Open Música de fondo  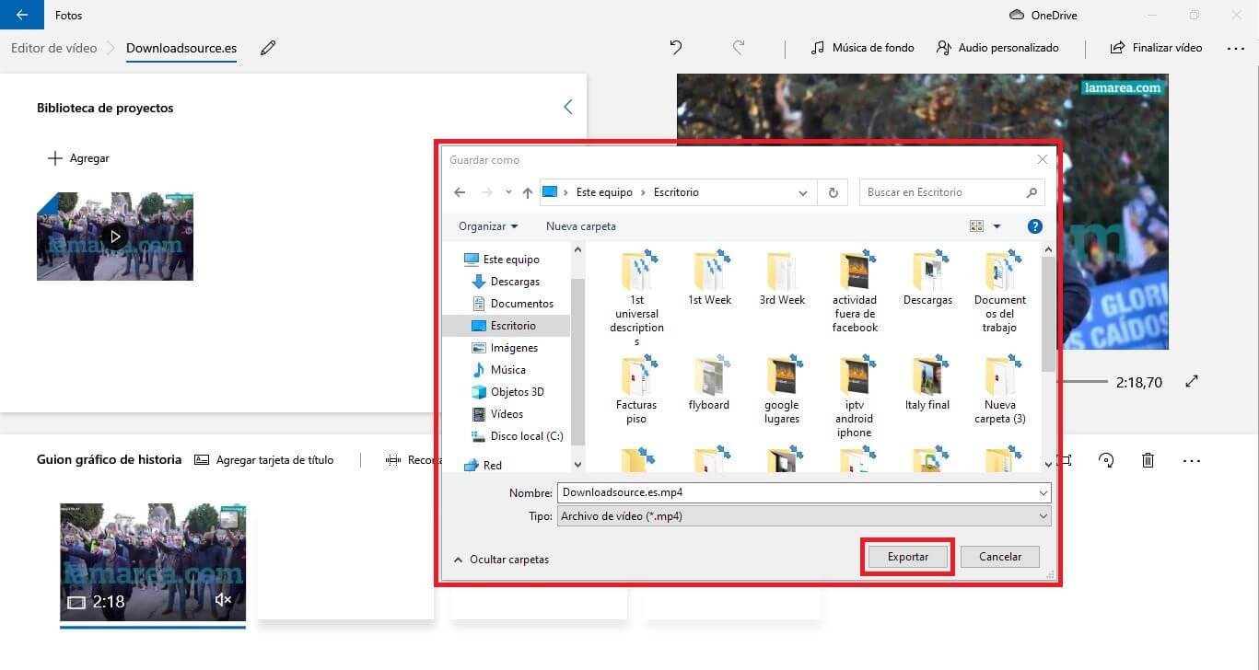pos(862,48)
